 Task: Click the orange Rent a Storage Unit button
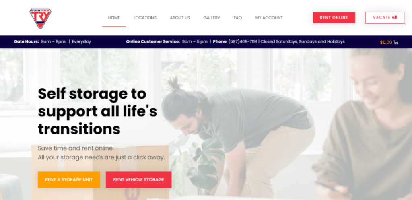69,180
